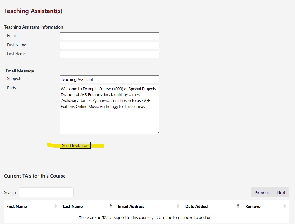Click the Body textarea resize handle
This screenshot has height=224, width=295.
[157, 132]
